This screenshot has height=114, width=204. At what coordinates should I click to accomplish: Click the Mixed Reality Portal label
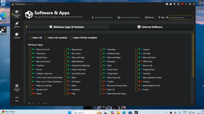tap(151, 86)
